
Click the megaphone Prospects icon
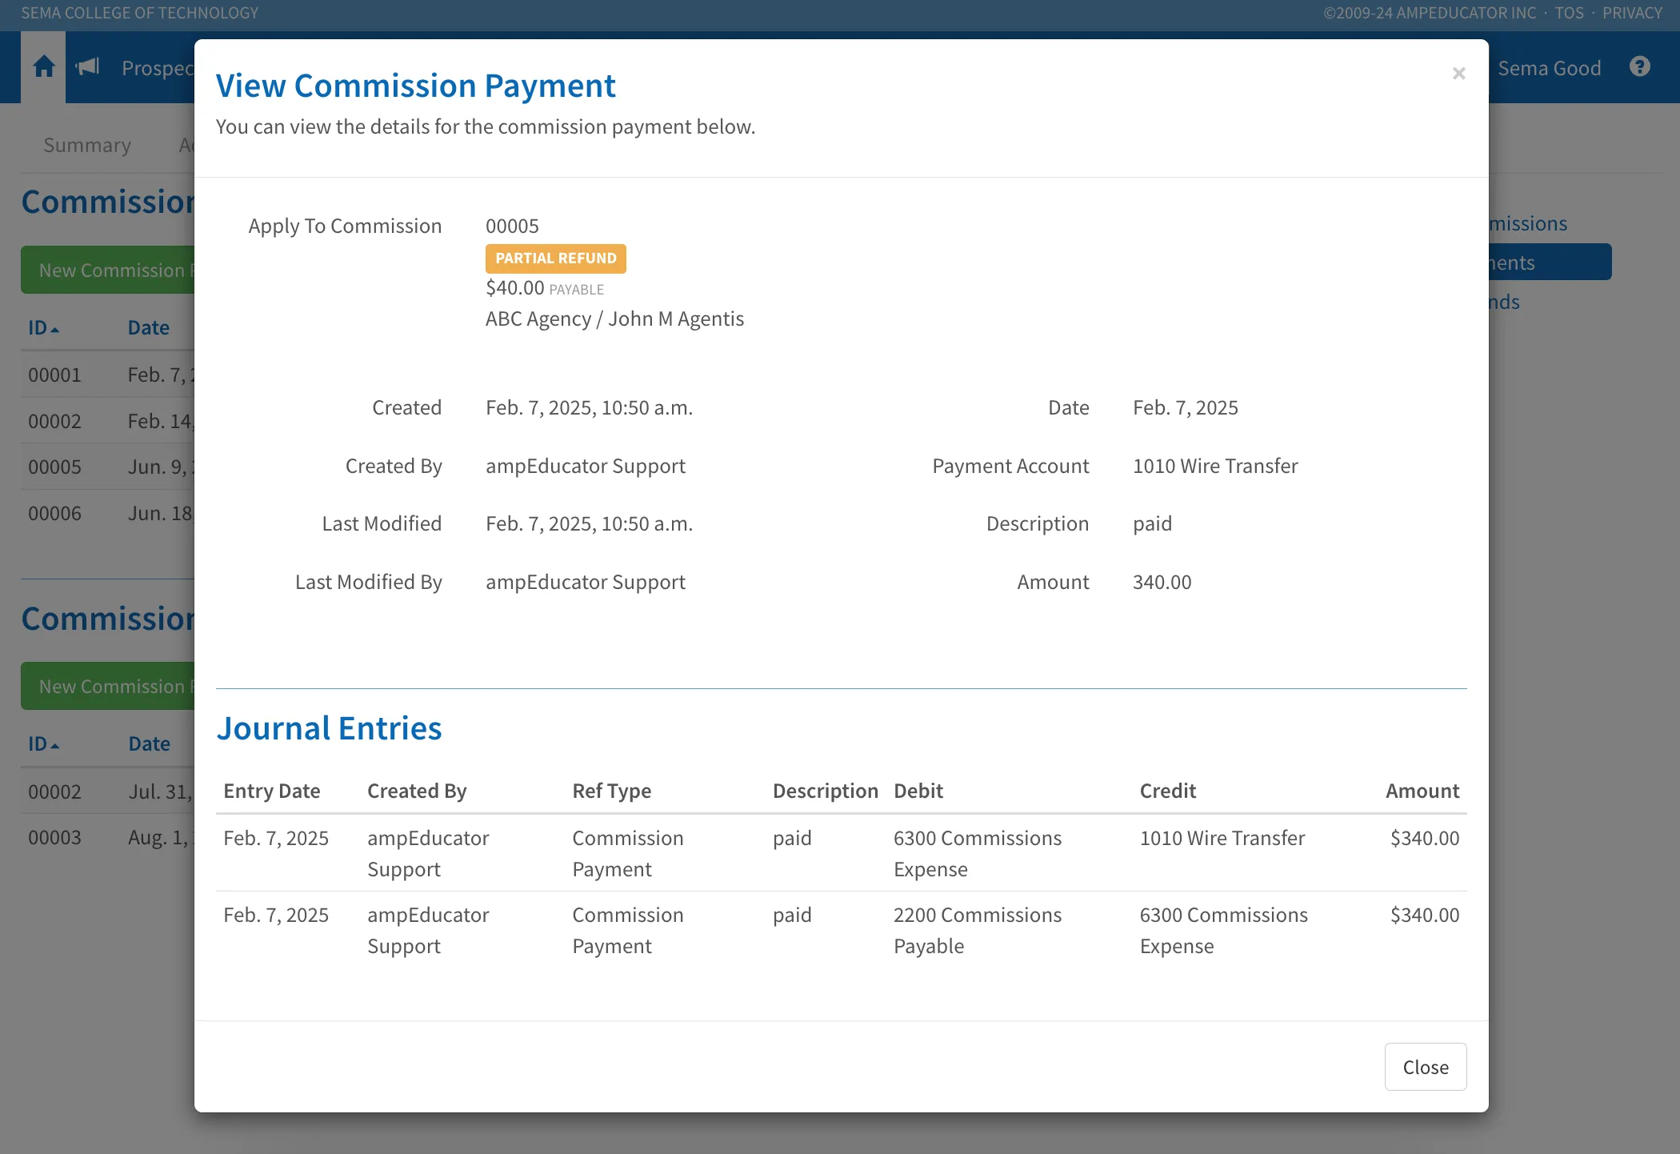(87, 67)
